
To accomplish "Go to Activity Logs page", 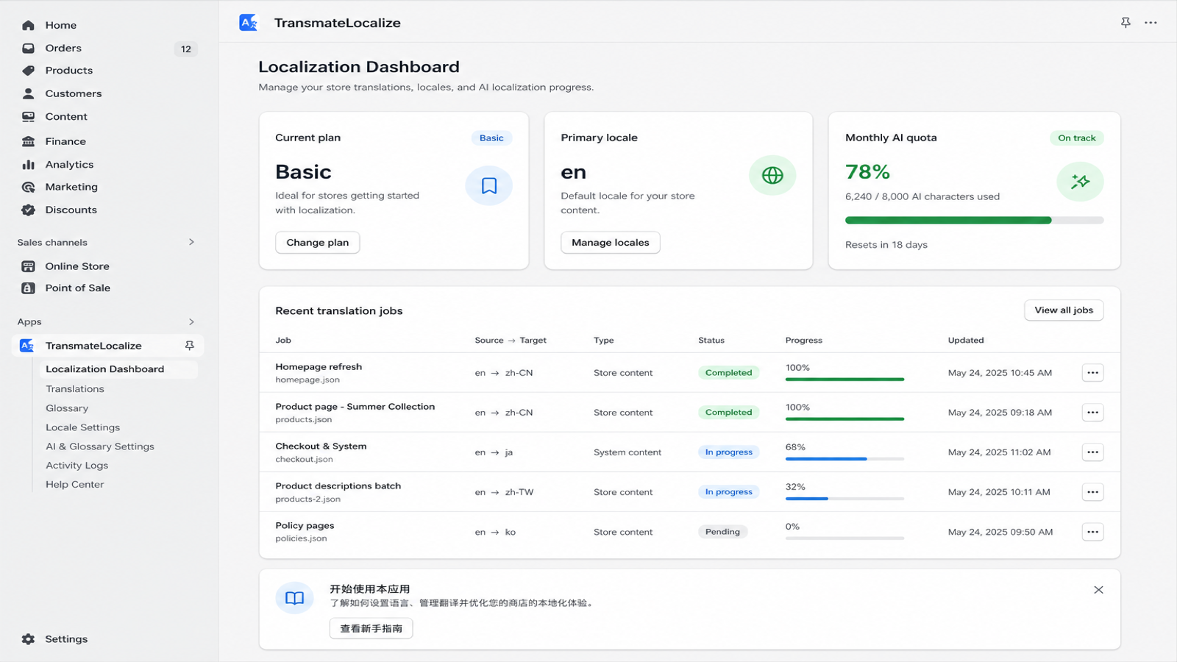I will point(77,466).
